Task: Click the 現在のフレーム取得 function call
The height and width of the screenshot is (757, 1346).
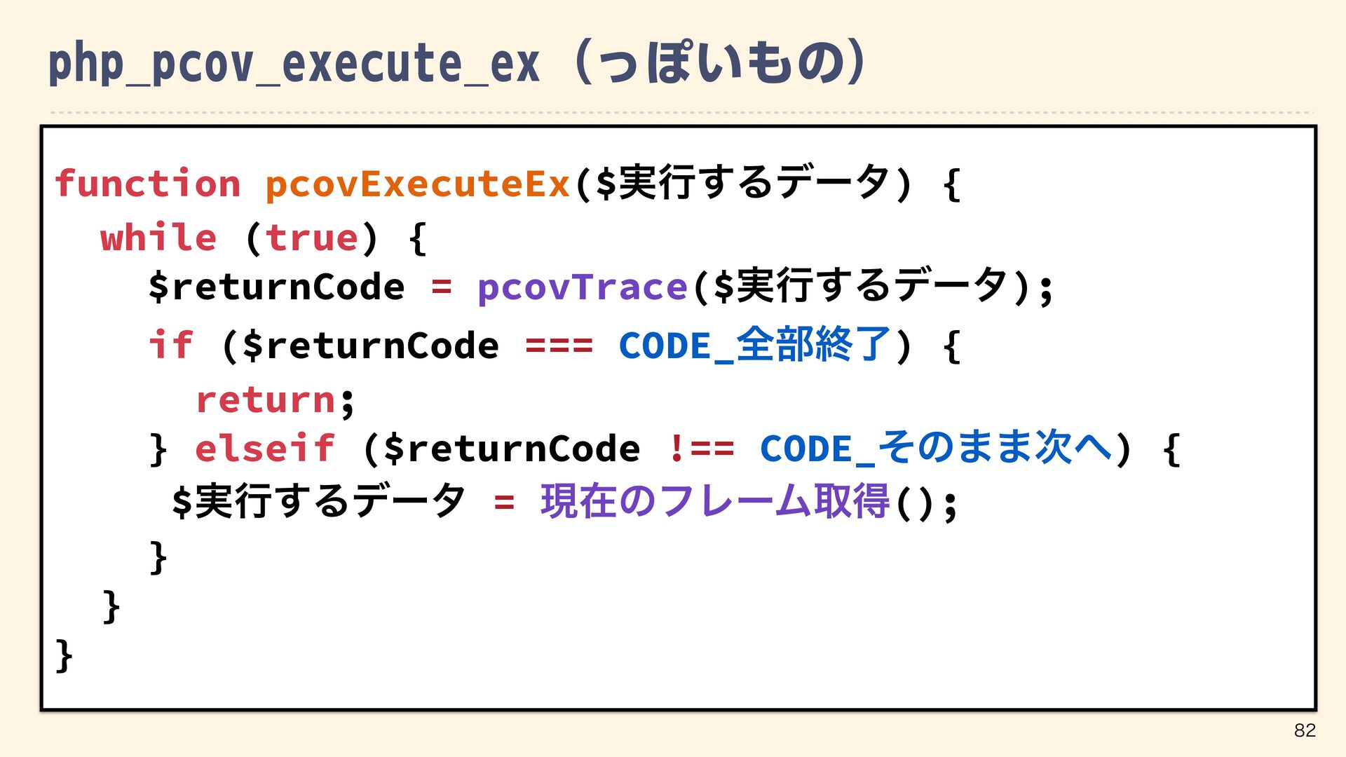Action: (715, 502)
